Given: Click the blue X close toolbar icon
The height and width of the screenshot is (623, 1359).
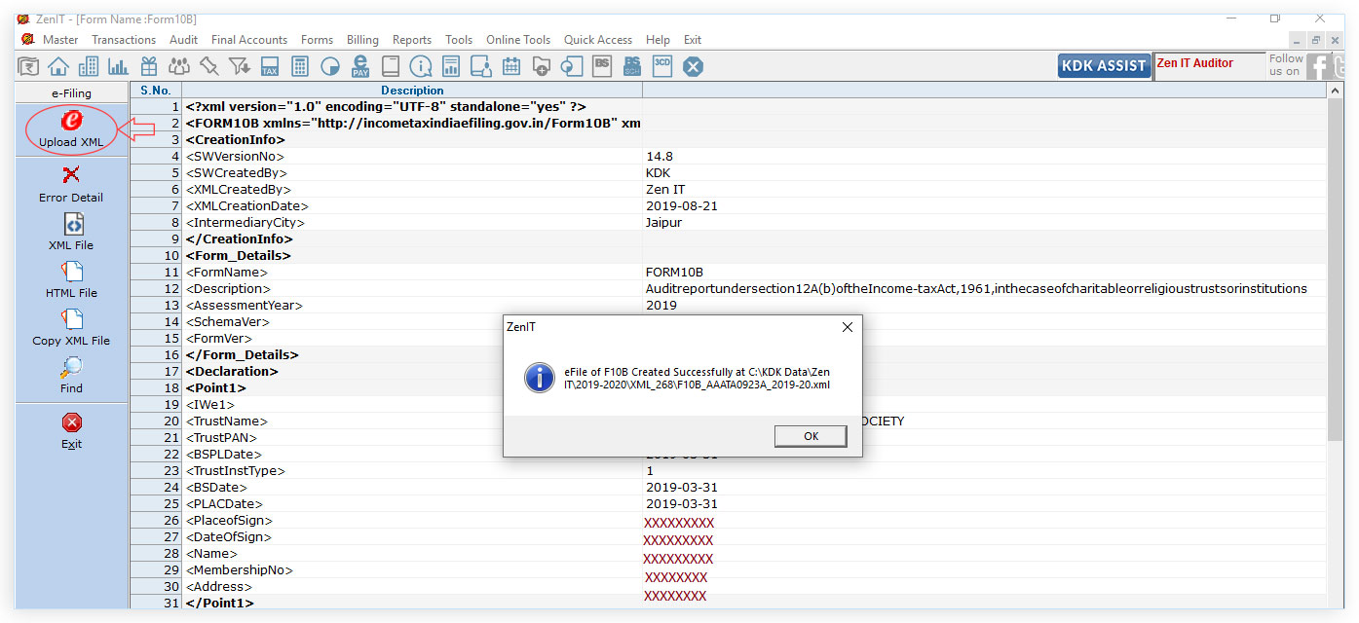Looking at the screenshot, I should (x=693, y=66).
